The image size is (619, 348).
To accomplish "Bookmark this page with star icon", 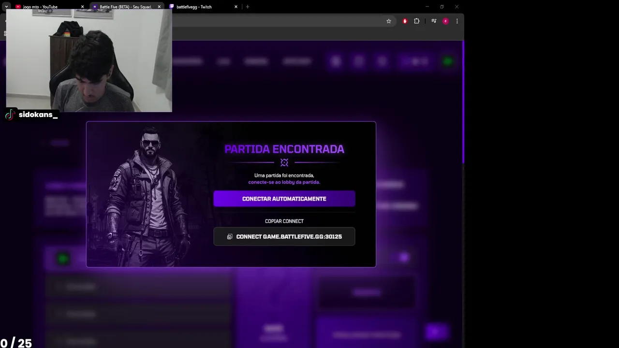I will click(x=388, y=21).
